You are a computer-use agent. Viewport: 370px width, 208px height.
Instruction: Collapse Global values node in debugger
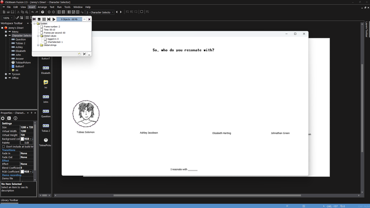[38, 36]
